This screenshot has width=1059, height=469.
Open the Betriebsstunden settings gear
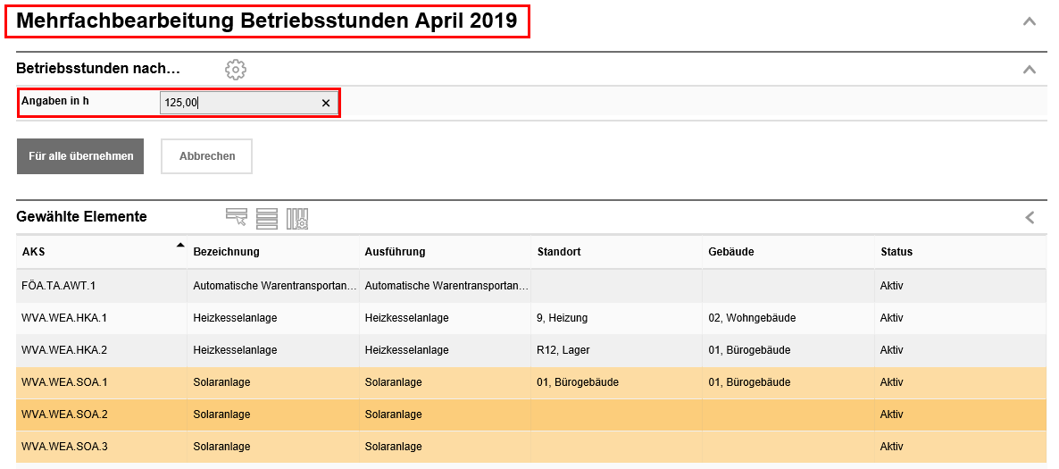236,69
